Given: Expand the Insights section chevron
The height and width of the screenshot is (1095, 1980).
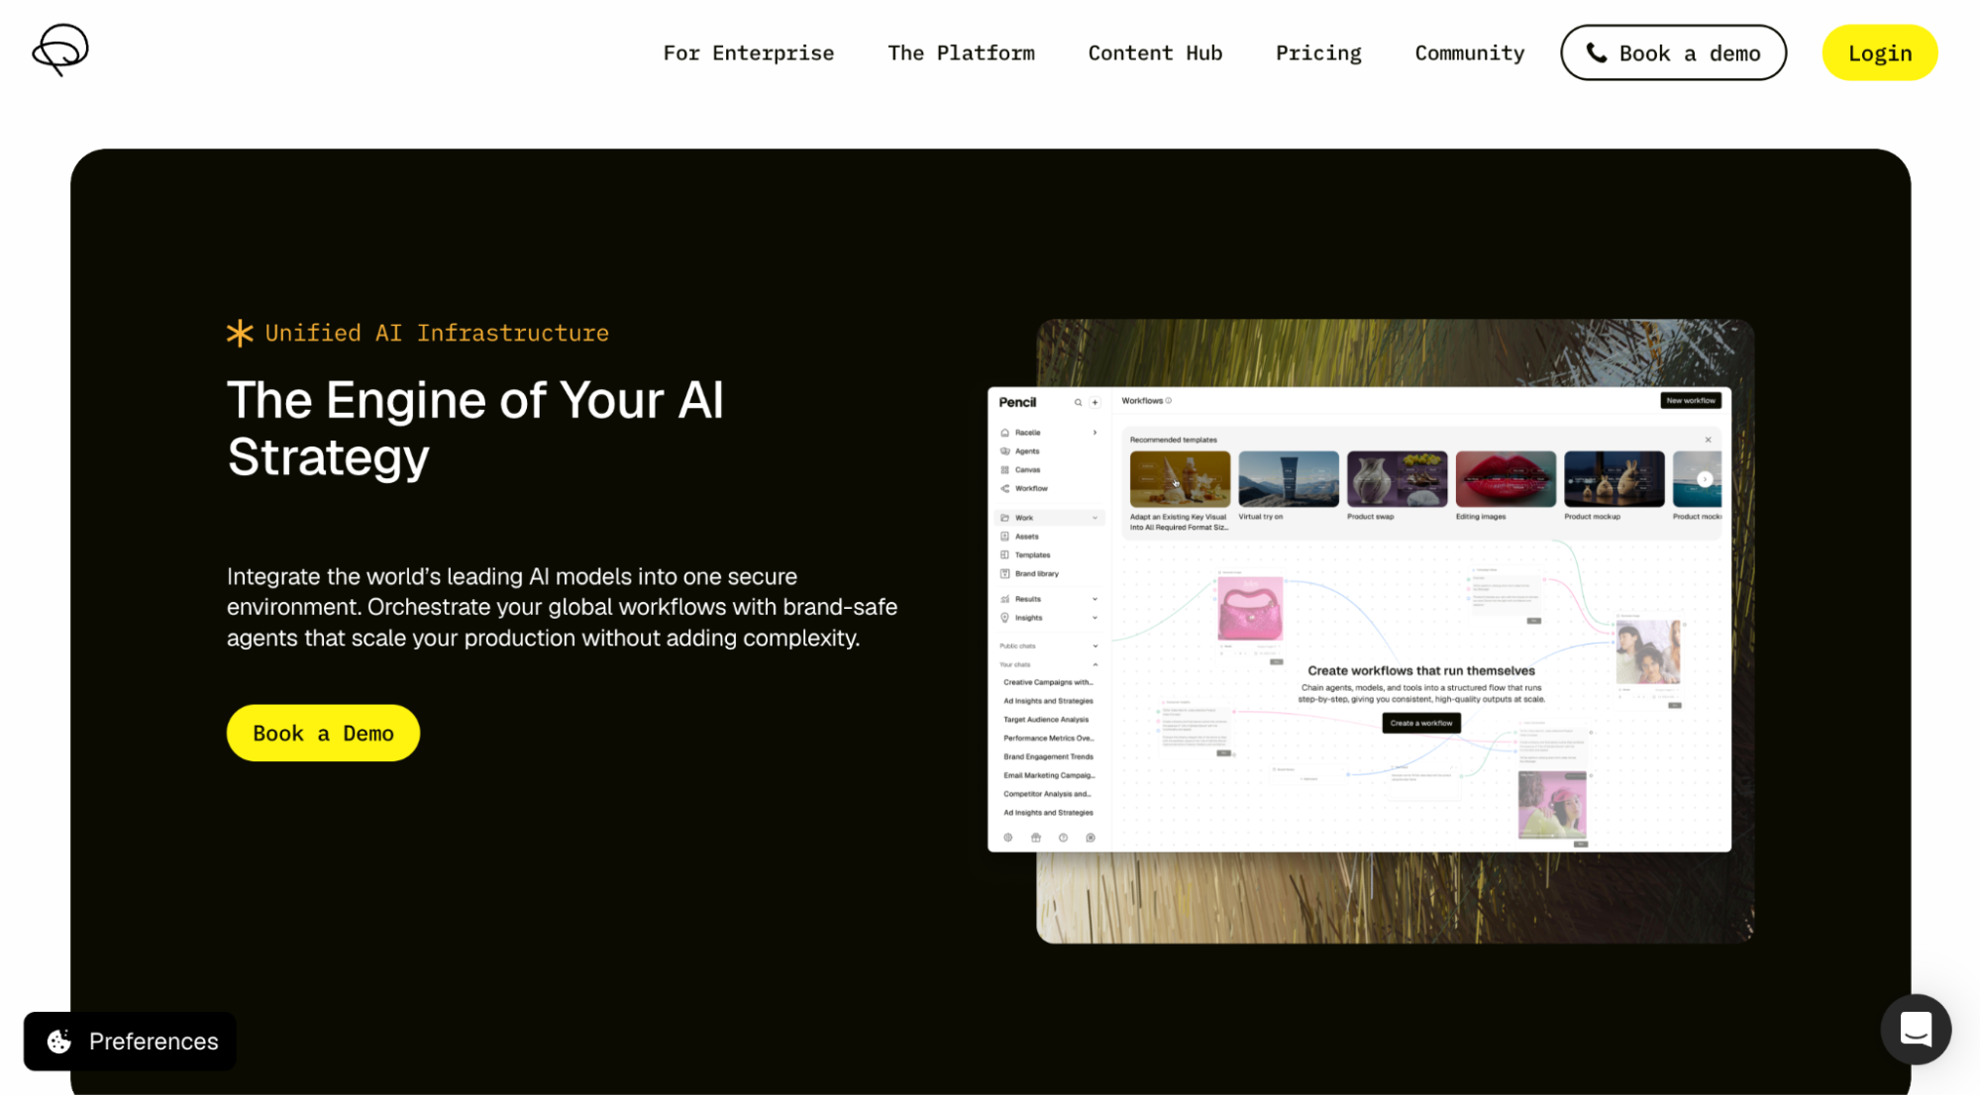Looking at the screenshot, I should click(1094, 618).
